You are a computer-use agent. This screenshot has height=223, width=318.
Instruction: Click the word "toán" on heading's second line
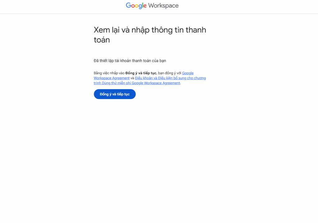(102, 40)
